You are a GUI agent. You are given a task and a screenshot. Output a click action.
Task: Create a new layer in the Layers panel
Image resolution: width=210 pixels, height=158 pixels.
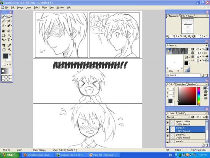pyautogui.click(x=203, y=145)
